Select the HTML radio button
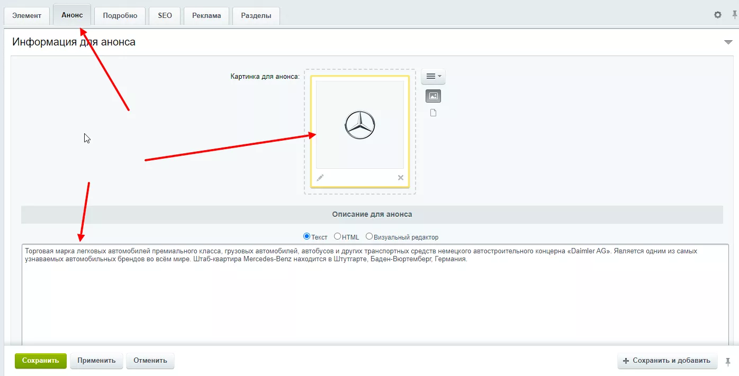This screenshot has width=739, height=376. tap(337, 236)
